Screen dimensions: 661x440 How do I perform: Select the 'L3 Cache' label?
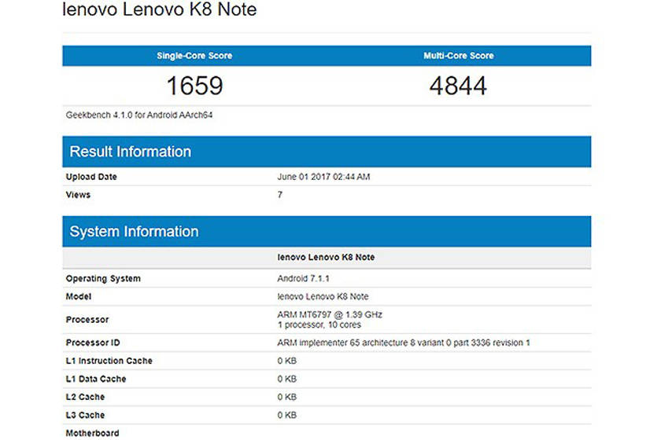85,415
